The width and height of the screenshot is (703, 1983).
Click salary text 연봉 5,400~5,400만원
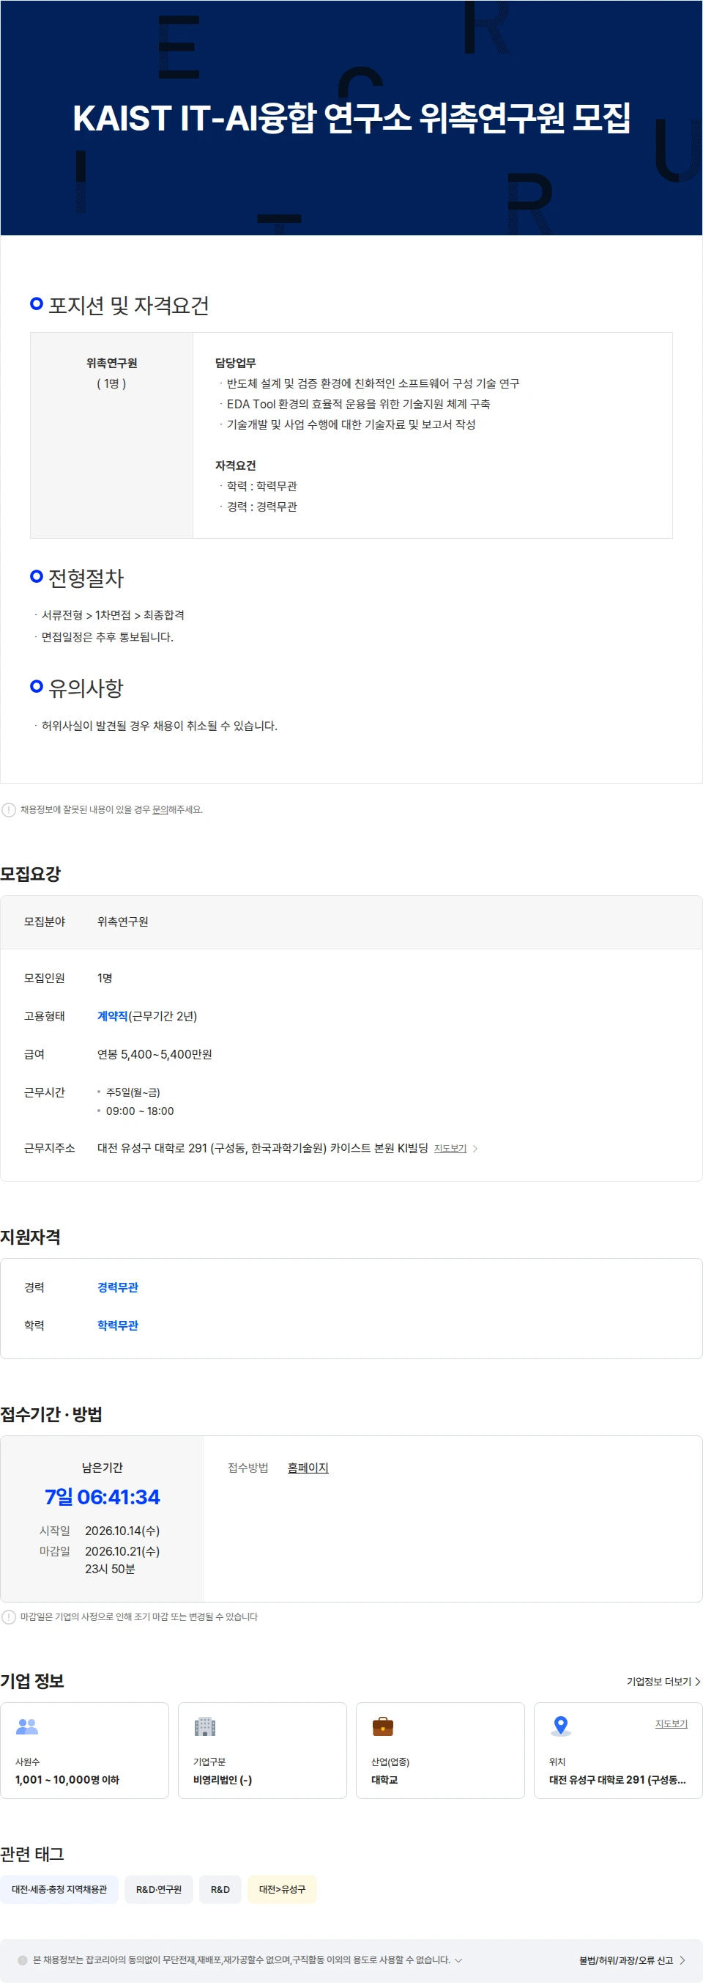click(x=155, y=1054)
